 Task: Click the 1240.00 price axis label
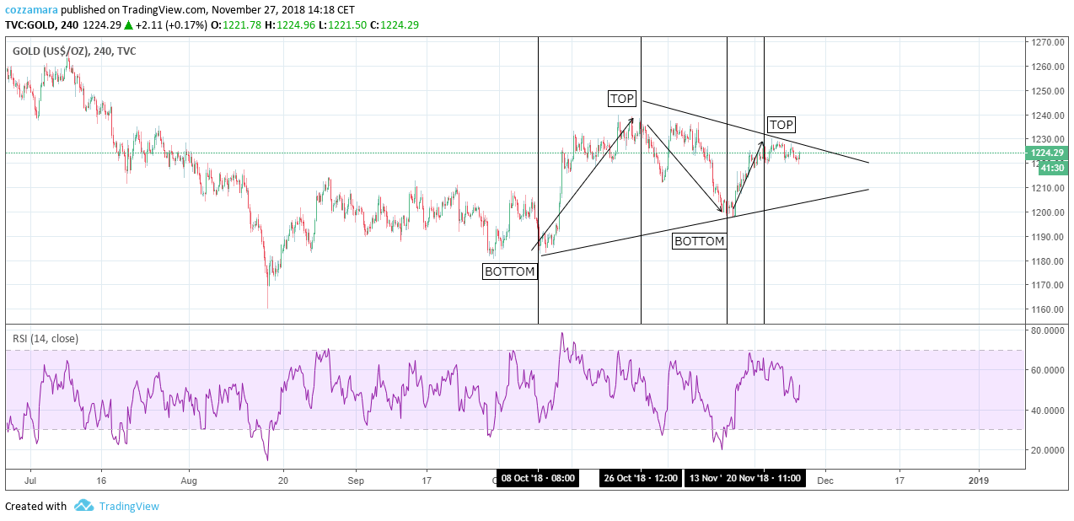click(x=1049, y=115)
